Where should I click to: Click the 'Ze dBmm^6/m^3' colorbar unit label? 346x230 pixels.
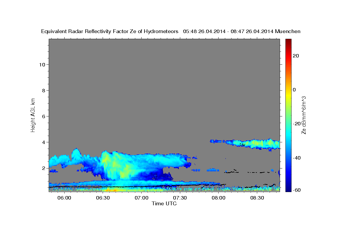click(304, 115)
